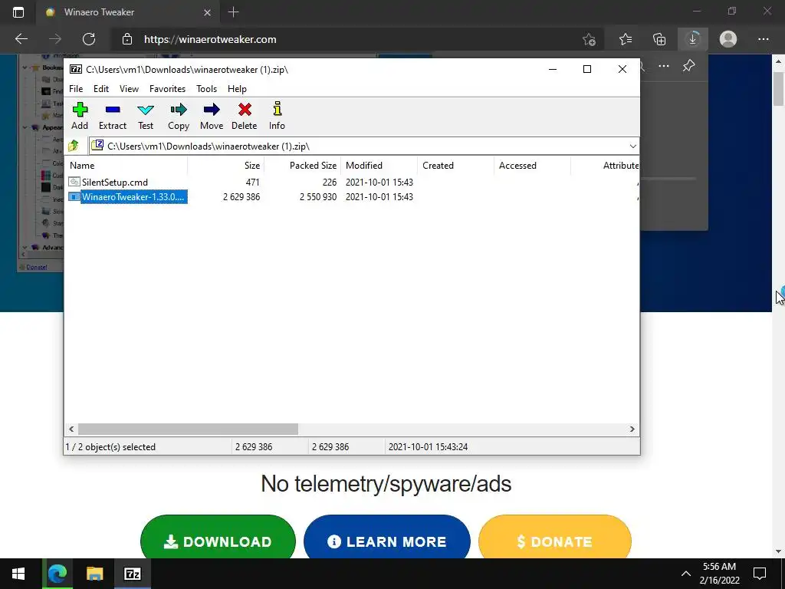Switch to Edge in the taskbar
Image resolution: width=785 pixels, height=589 pixels.
[57, 574]
